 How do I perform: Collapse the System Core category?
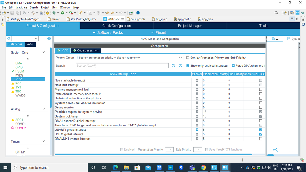pos(44,52)
